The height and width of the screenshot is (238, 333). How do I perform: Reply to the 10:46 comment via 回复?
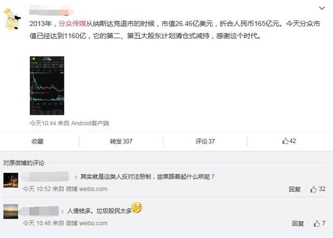[x=297, y=224]
